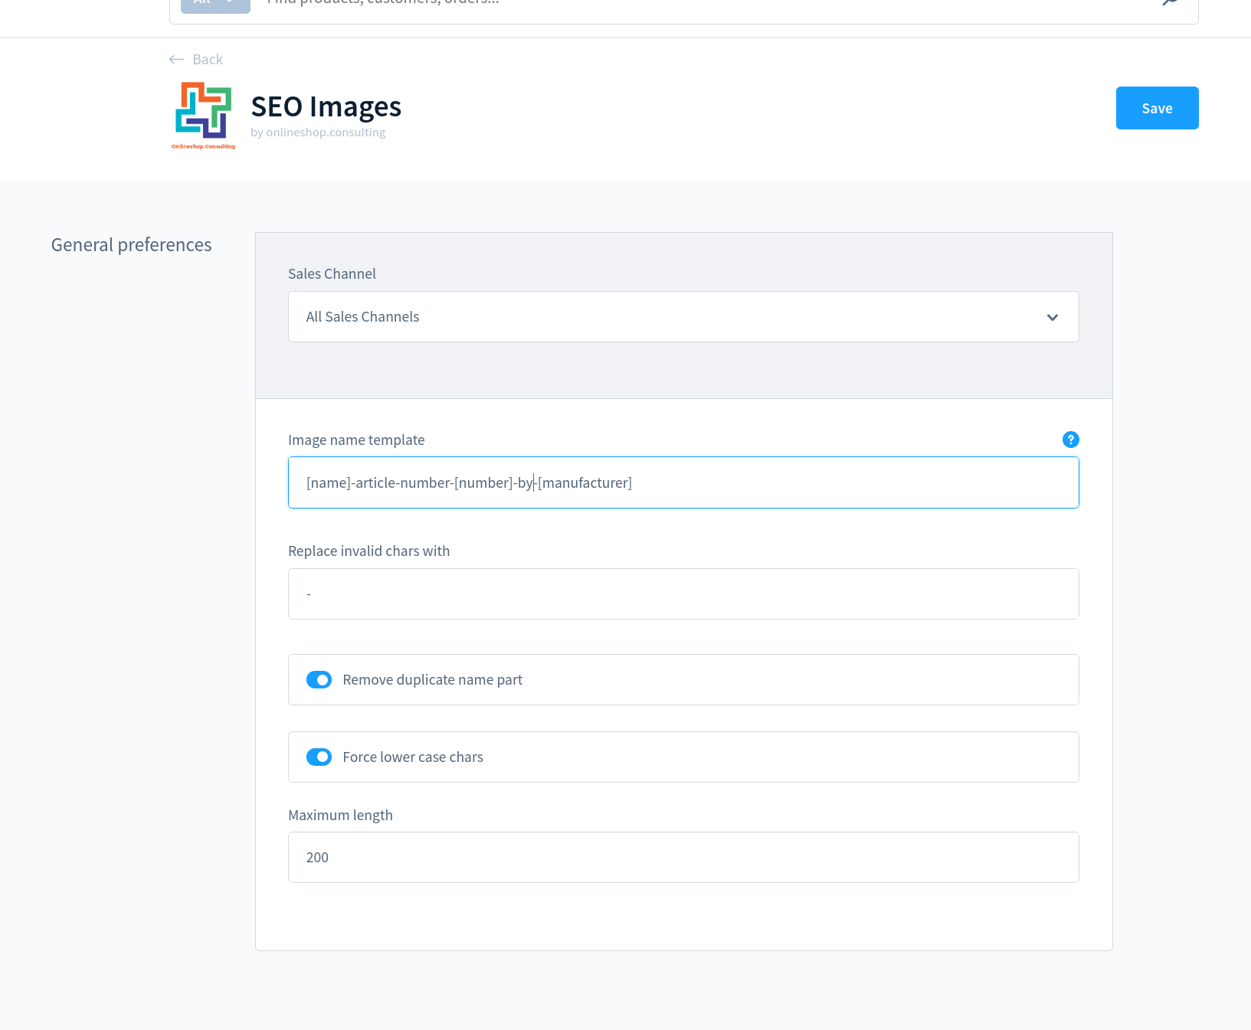Click the Maximum length input field
This screenshot has height=1030, width=1251.
tap(683, 857)
